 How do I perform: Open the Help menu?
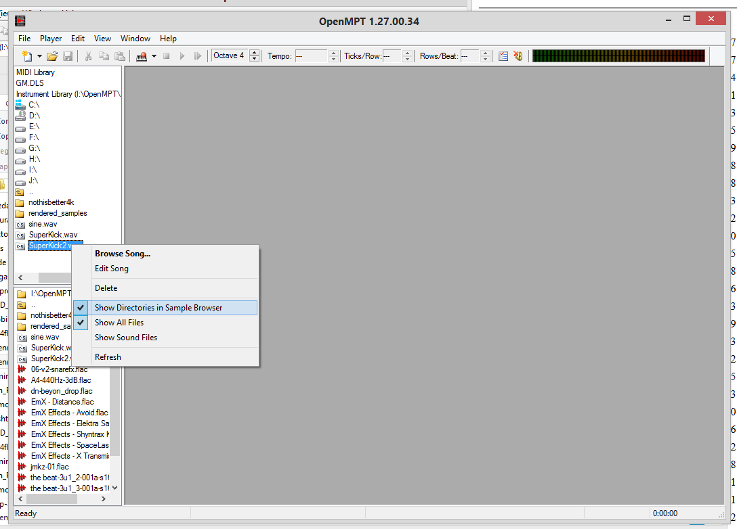pos(168,39)
